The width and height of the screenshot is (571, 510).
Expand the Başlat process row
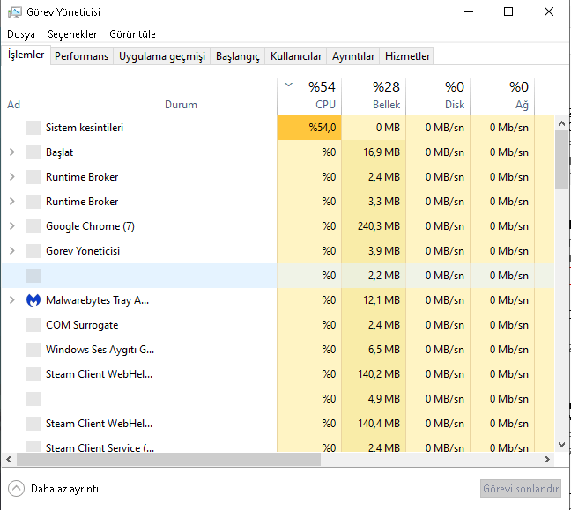pyautogui.click(x=11, y=152)
